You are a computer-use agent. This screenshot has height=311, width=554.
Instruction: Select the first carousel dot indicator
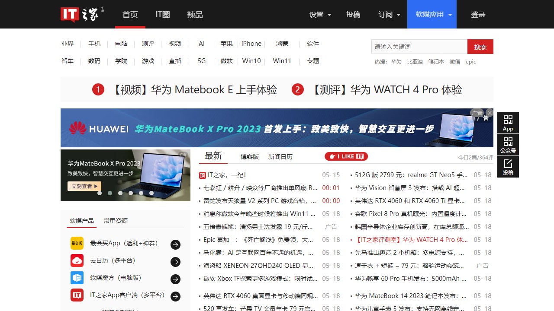pyautogui.click(x=100, y=193)
